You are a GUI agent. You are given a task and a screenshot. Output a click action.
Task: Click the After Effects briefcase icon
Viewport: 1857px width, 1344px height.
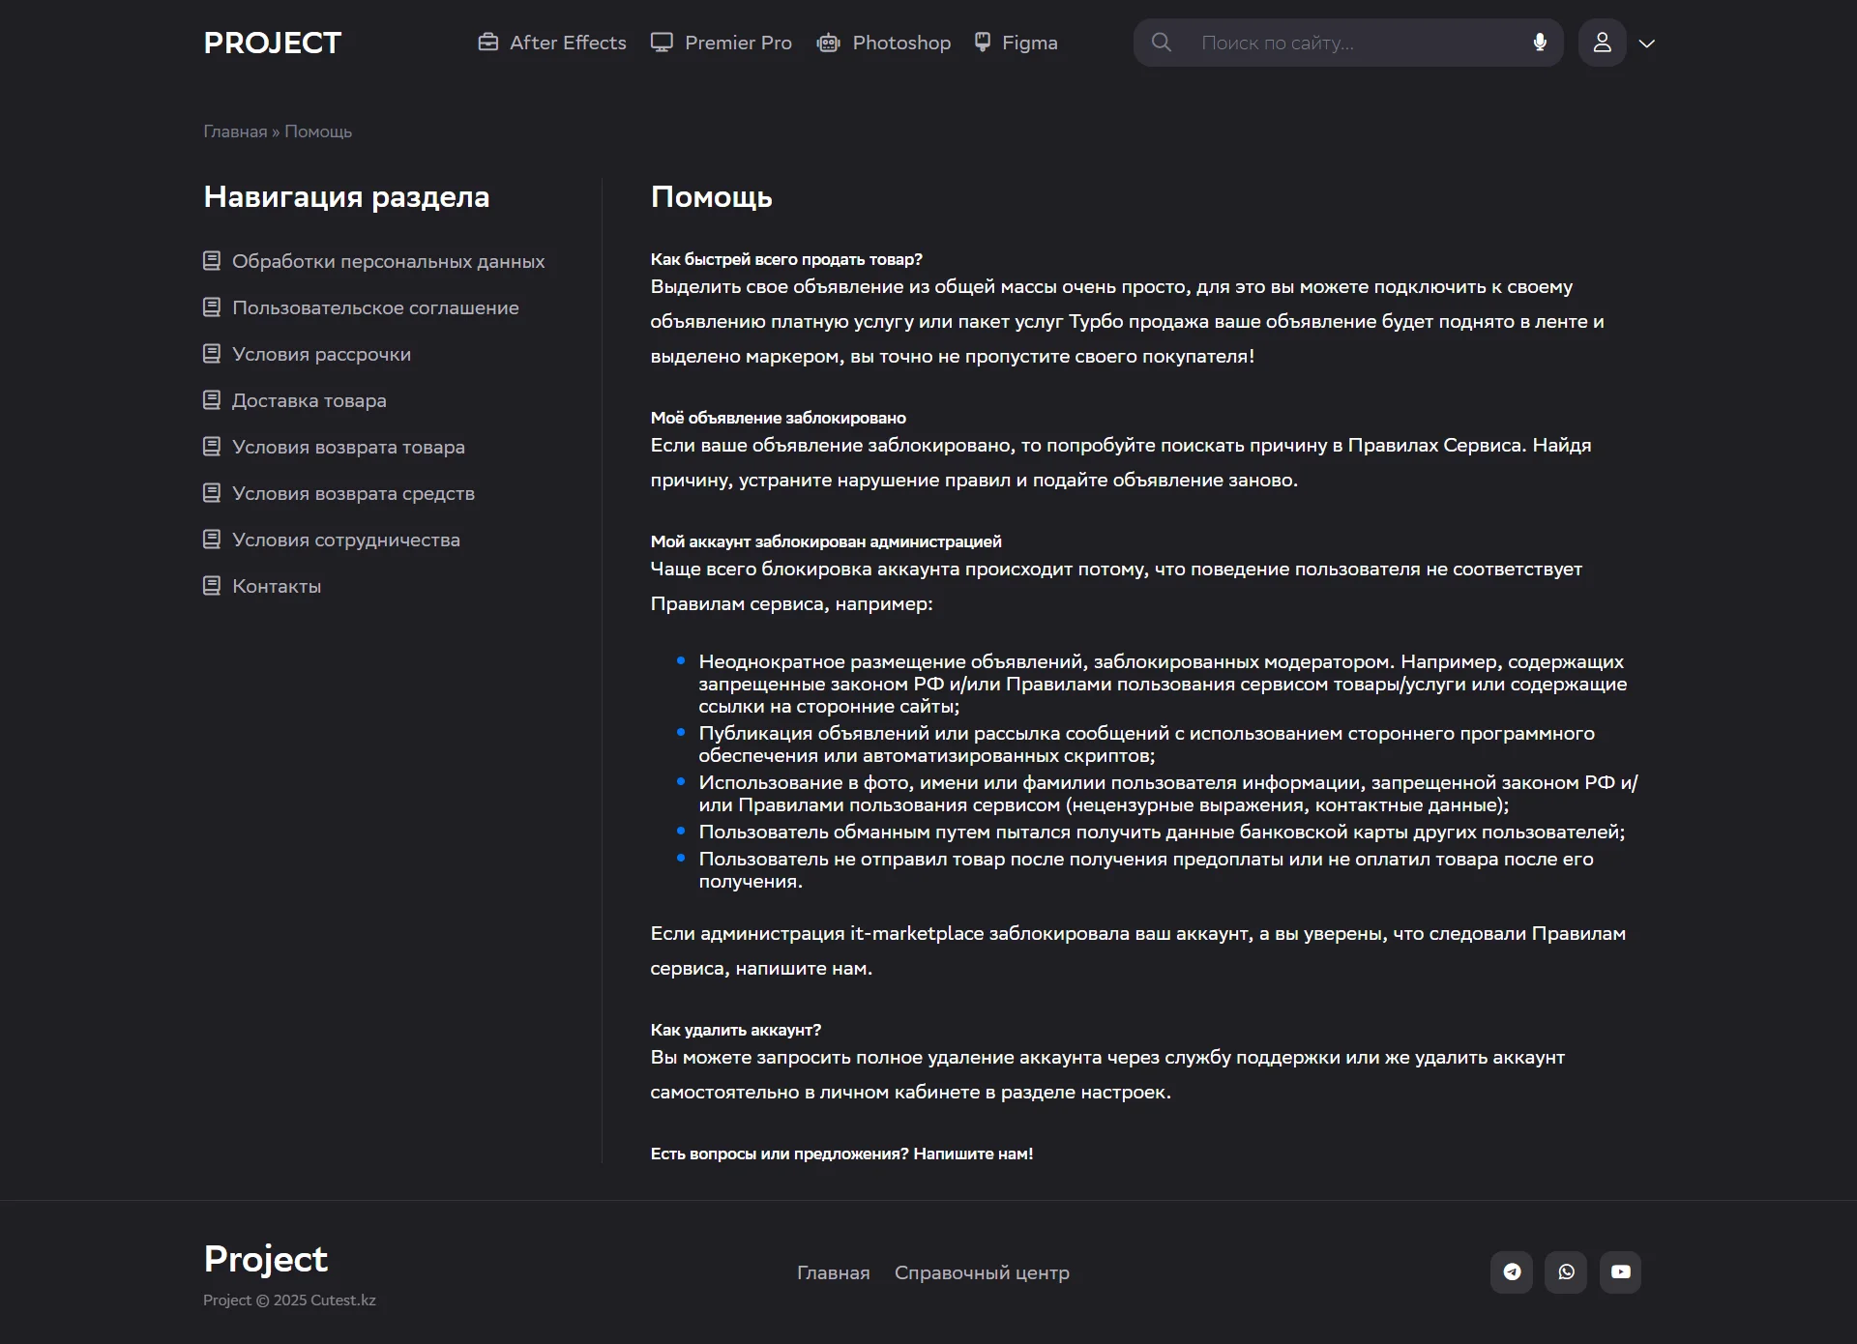point(488,43)
